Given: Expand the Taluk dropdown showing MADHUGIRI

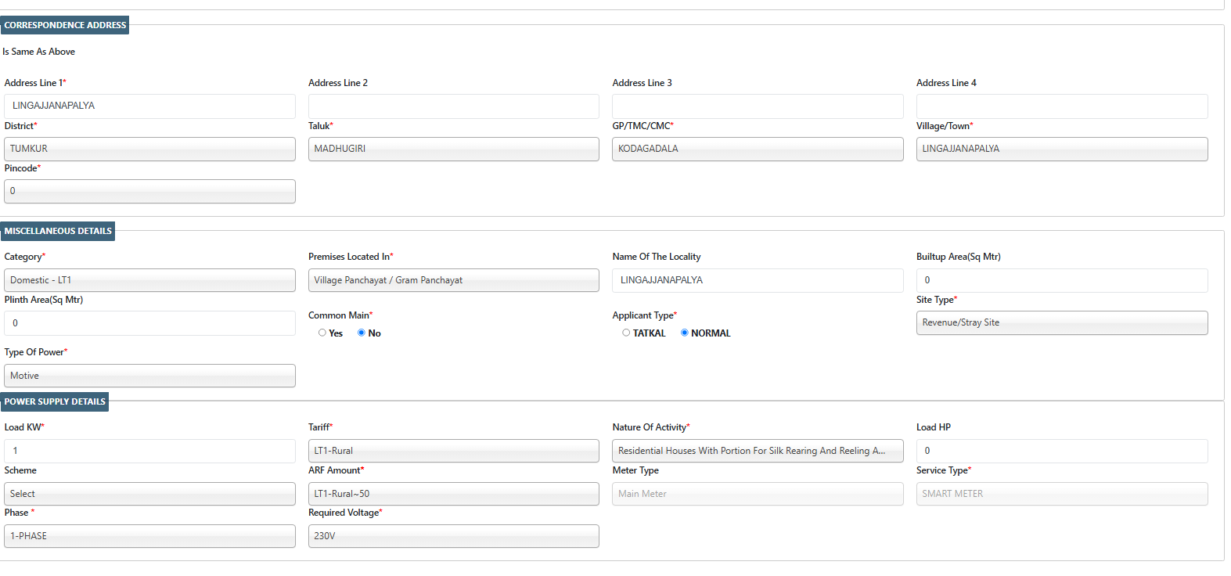Looking at the screenshot, I should coord(453,149).
